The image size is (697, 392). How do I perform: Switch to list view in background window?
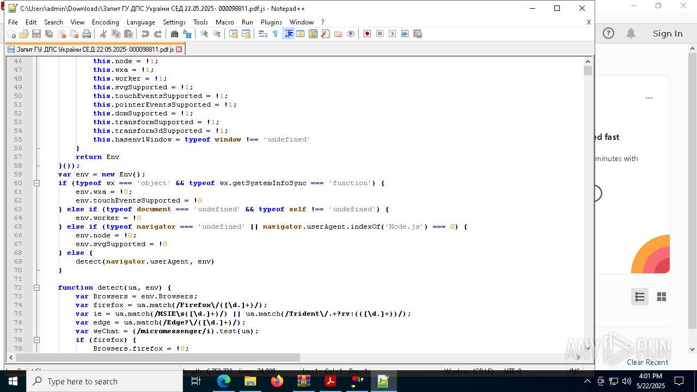(x=640, y=297)
